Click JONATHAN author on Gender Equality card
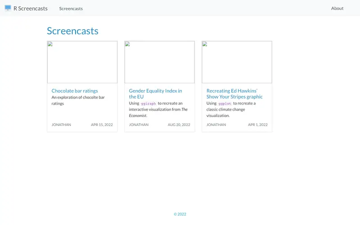 point(139,125)
